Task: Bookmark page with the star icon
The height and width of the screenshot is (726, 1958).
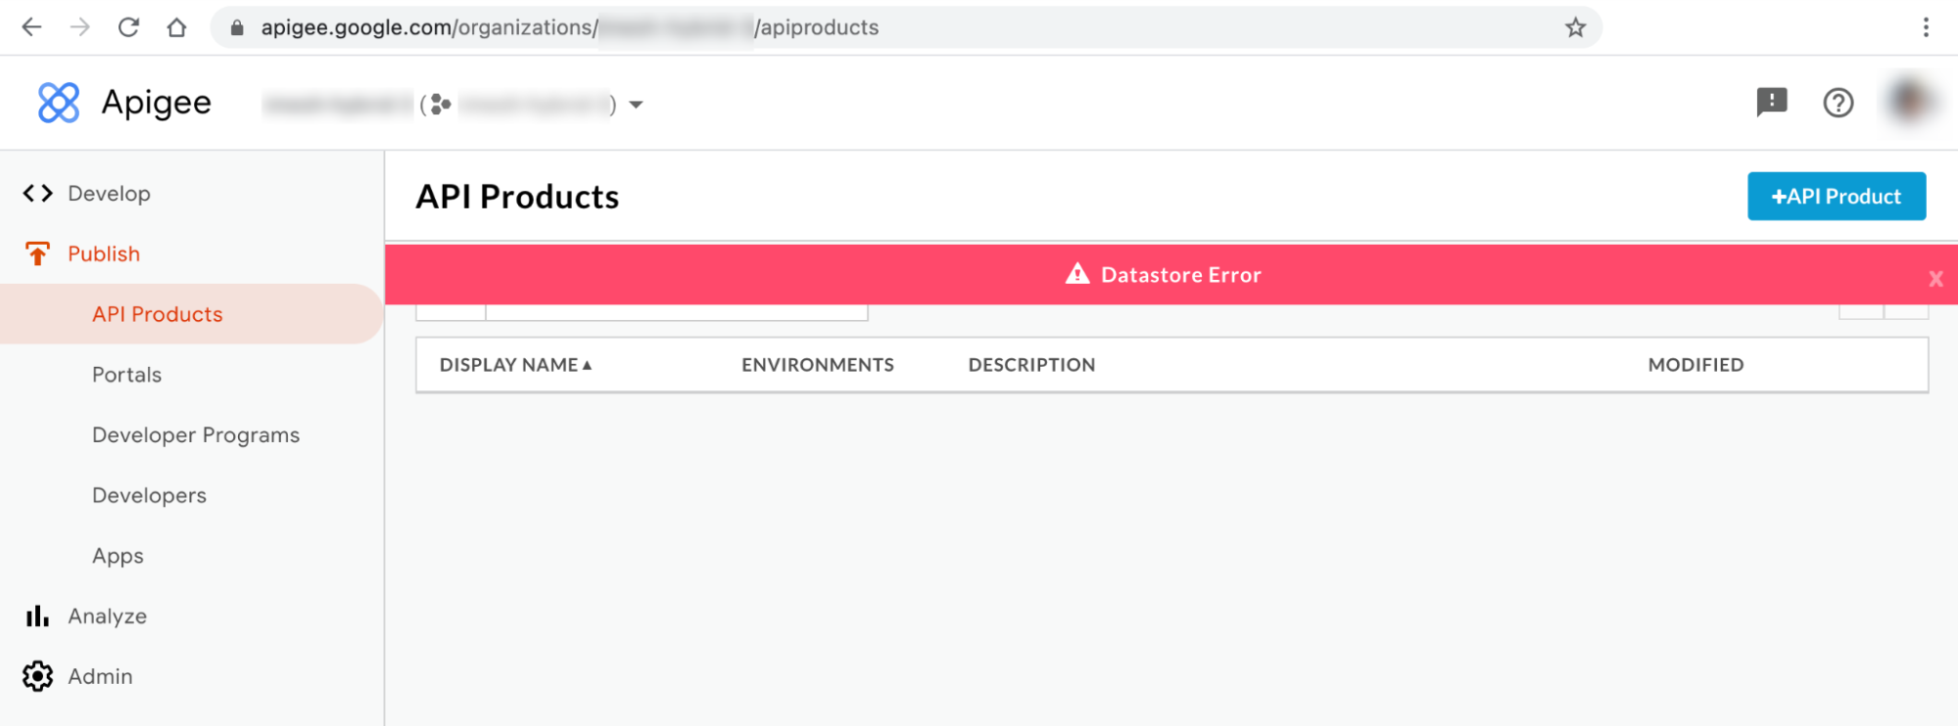Action: click(x=1575, y=27)
